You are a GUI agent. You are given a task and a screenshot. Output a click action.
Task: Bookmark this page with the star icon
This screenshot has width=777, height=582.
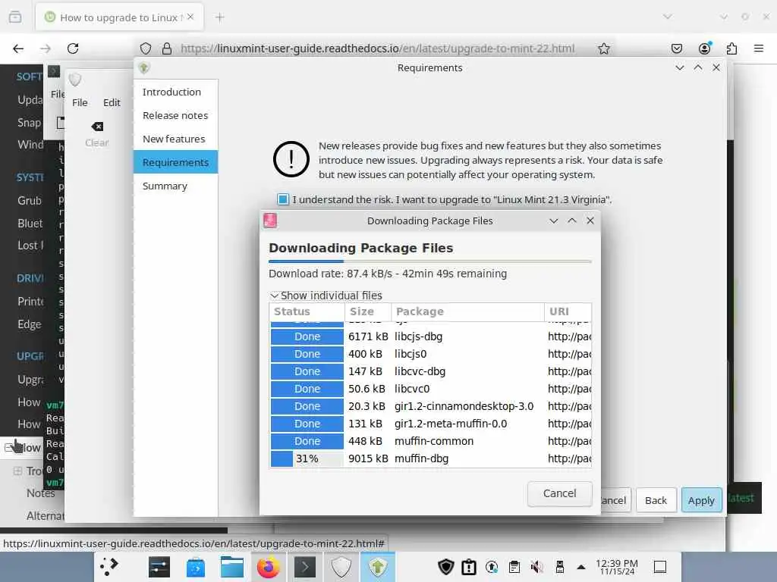click(x=603, y=48)
